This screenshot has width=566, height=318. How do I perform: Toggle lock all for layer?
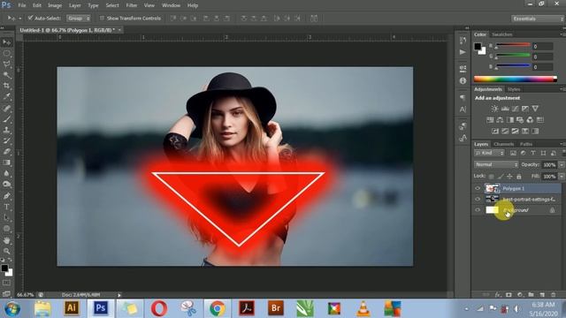pos(519,177)
